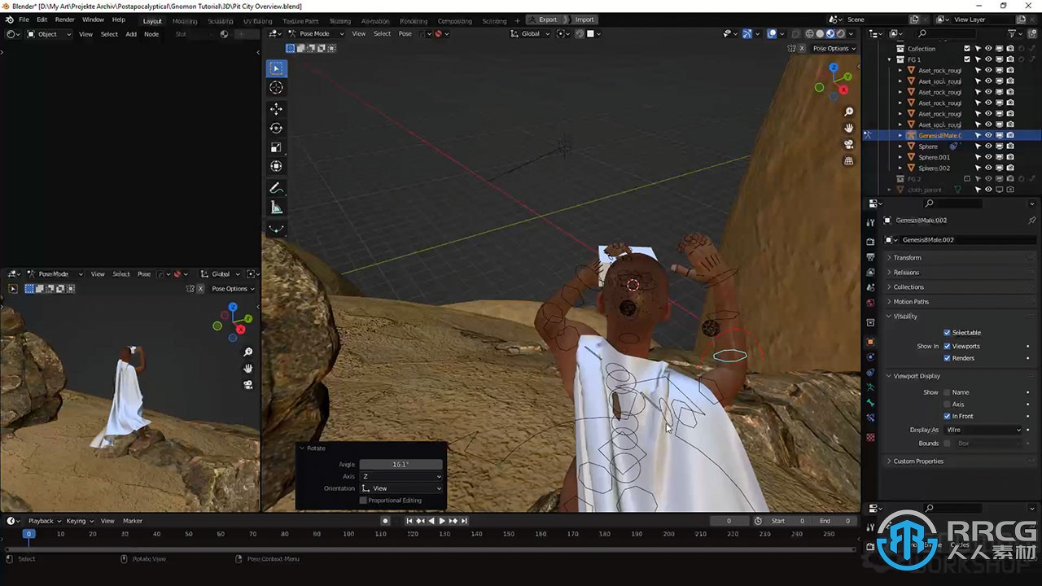Open the Display As Wire dropdown
The height and width of the screenshot is (586, 1042).
[x=983, y=430]
